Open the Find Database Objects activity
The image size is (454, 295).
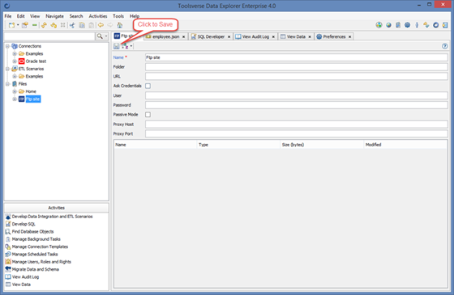tap(32, 231)
